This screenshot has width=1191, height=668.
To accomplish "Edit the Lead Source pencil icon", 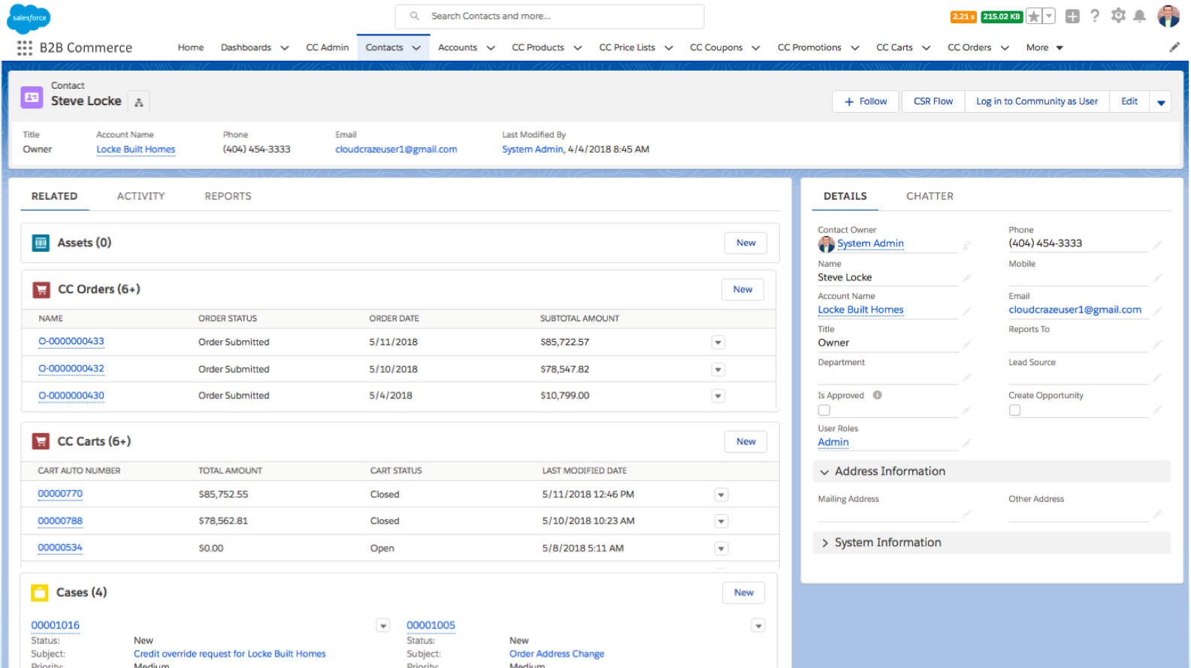I will (x=1157, y=377).
